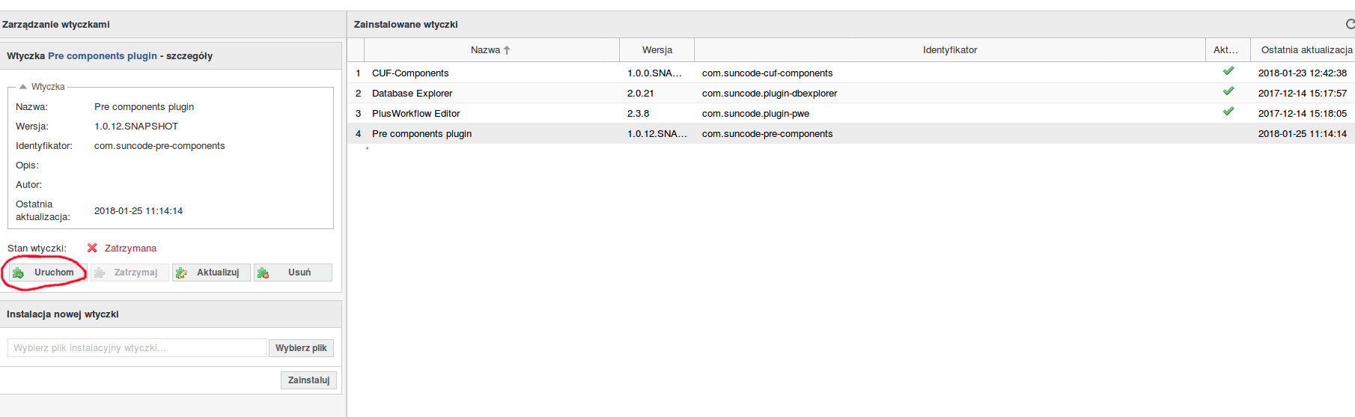Click the date 2018-01-23 12:42:38
Image resolution: width=1355 pixels, height=417 pixels.
click(1302, 73)
